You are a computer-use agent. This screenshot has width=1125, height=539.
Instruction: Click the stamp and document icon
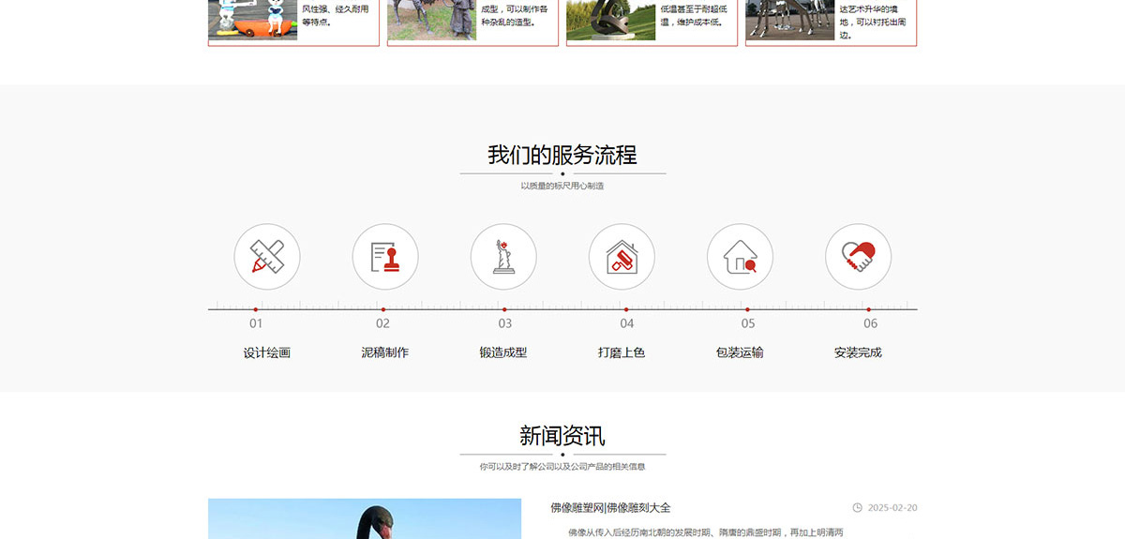385,256
